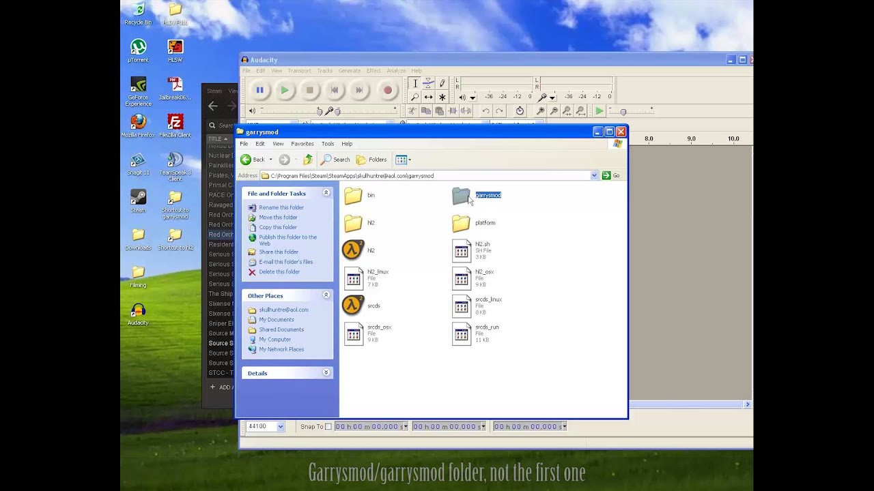Open input meter microphone dropdown in Audacity
The image size is (874, 491).
pos(552,97)
